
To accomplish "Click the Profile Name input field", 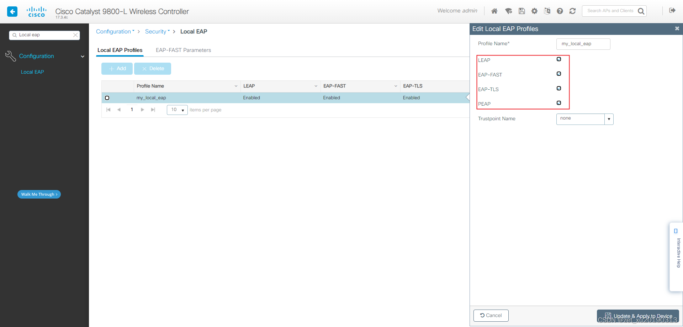I will coord(583,44).
